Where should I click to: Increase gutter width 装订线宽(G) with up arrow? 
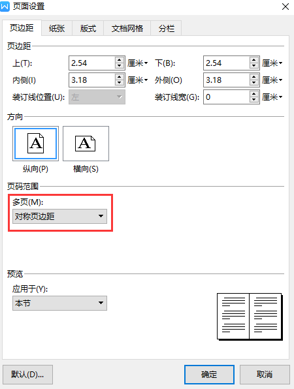pos(253,94)
